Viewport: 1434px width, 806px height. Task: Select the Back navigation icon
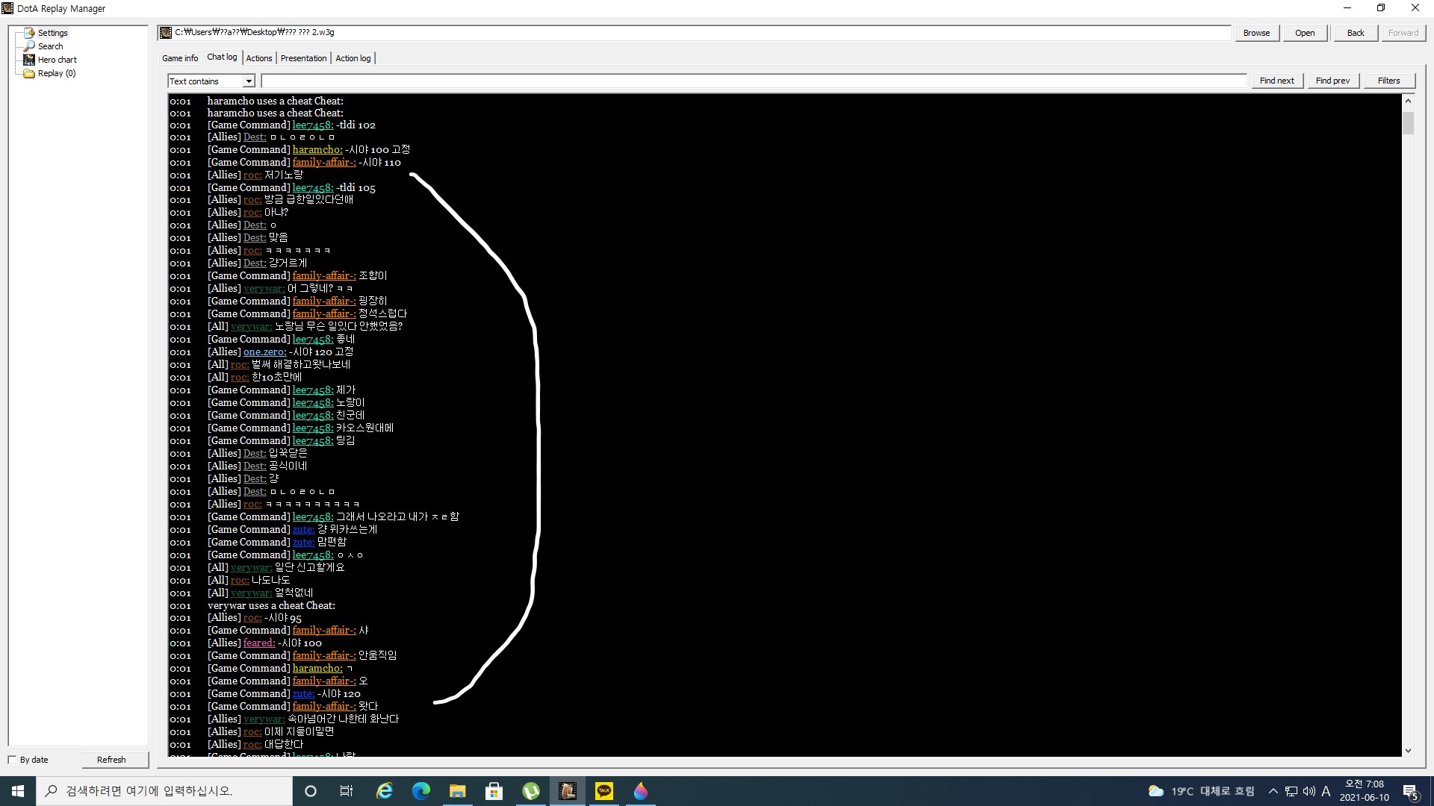click(x=1356, y=33)
